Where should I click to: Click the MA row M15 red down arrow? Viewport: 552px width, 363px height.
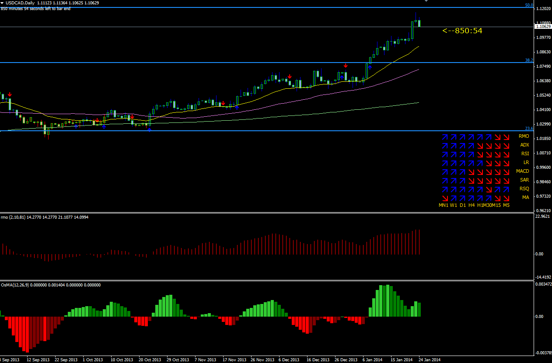[x=497, y=198]
